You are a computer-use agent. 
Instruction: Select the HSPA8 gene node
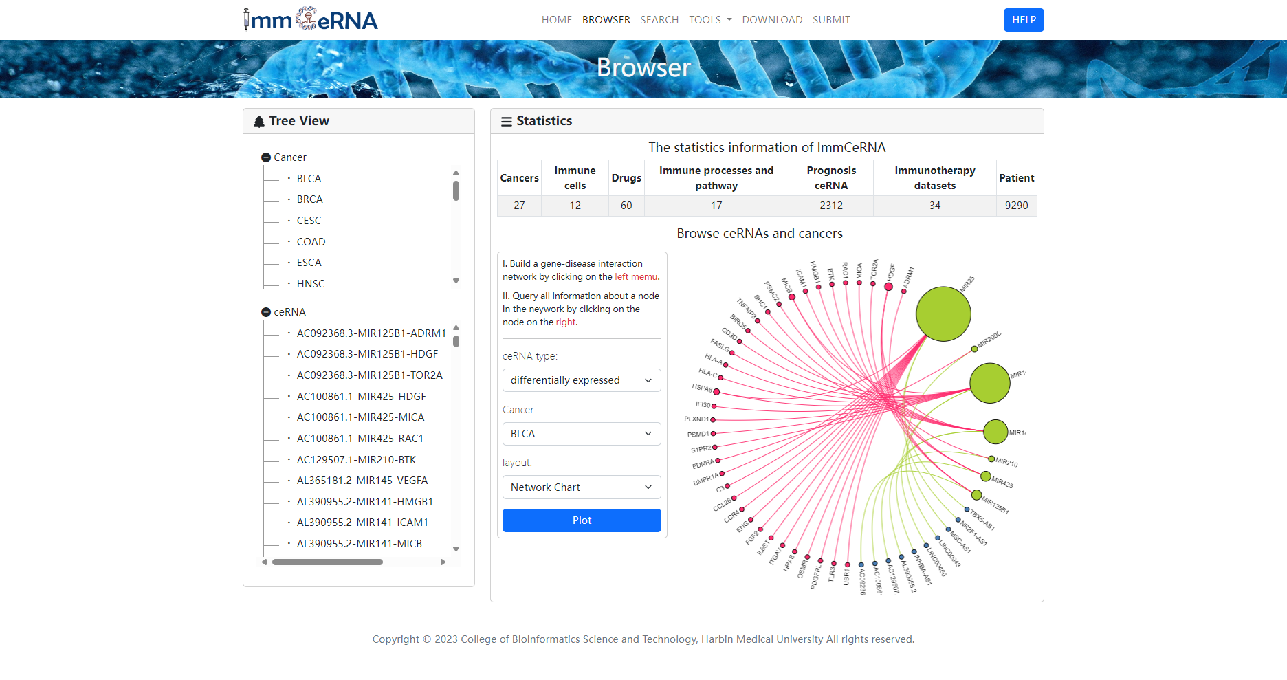[716, 392]
